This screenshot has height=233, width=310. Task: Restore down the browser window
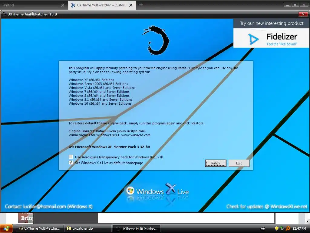click(295, 5)
